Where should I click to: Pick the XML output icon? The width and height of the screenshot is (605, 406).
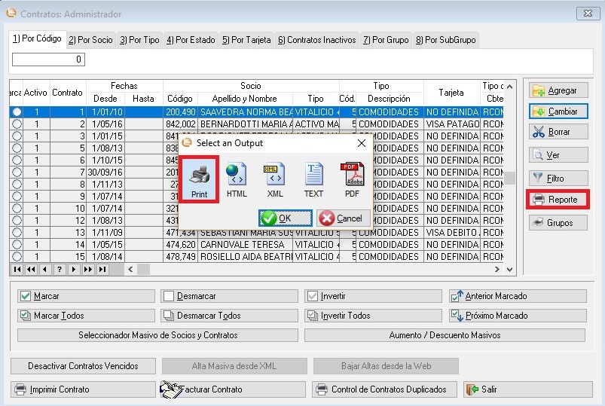(274, 179)
